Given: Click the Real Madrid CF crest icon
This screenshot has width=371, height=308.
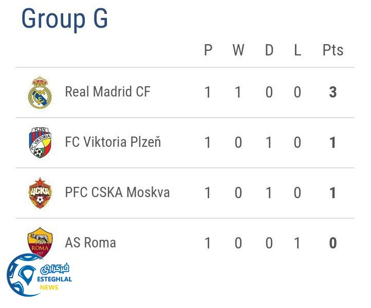Looking at the screenshot, I should pos(40,92).
